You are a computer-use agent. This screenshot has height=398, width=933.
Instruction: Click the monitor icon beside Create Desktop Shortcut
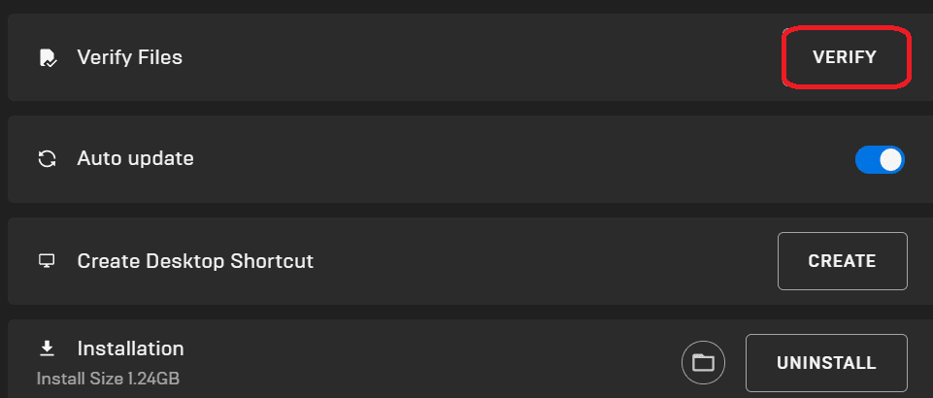tap(47, 260)
